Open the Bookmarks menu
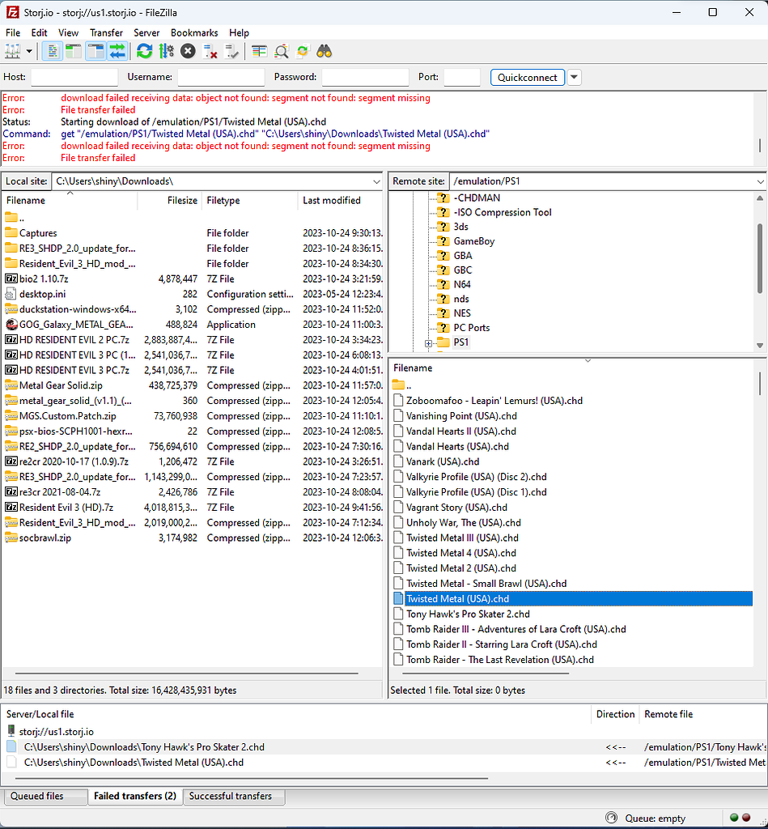 coord(194,32)
